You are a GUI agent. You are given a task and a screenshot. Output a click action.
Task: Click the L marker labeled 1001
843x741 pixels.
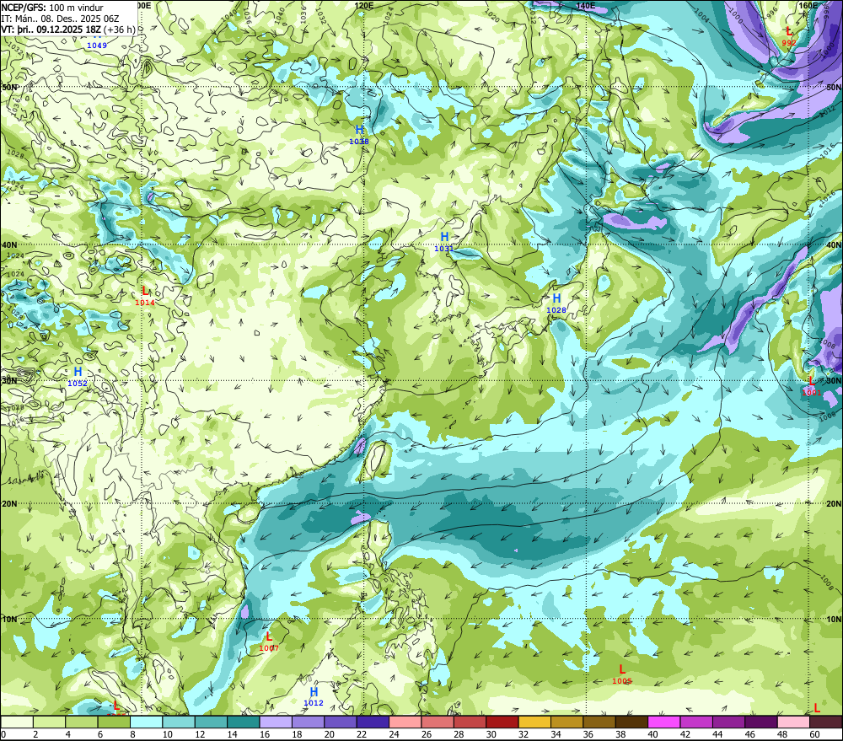coord(812,381)
